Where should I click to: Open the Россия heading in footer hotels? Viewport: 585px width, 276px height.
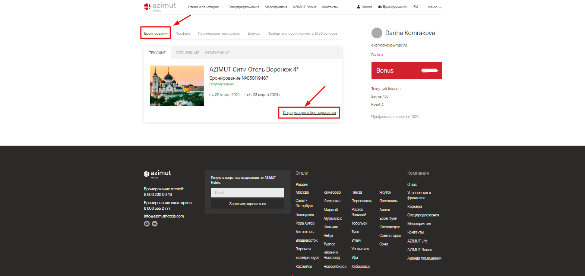302,184
